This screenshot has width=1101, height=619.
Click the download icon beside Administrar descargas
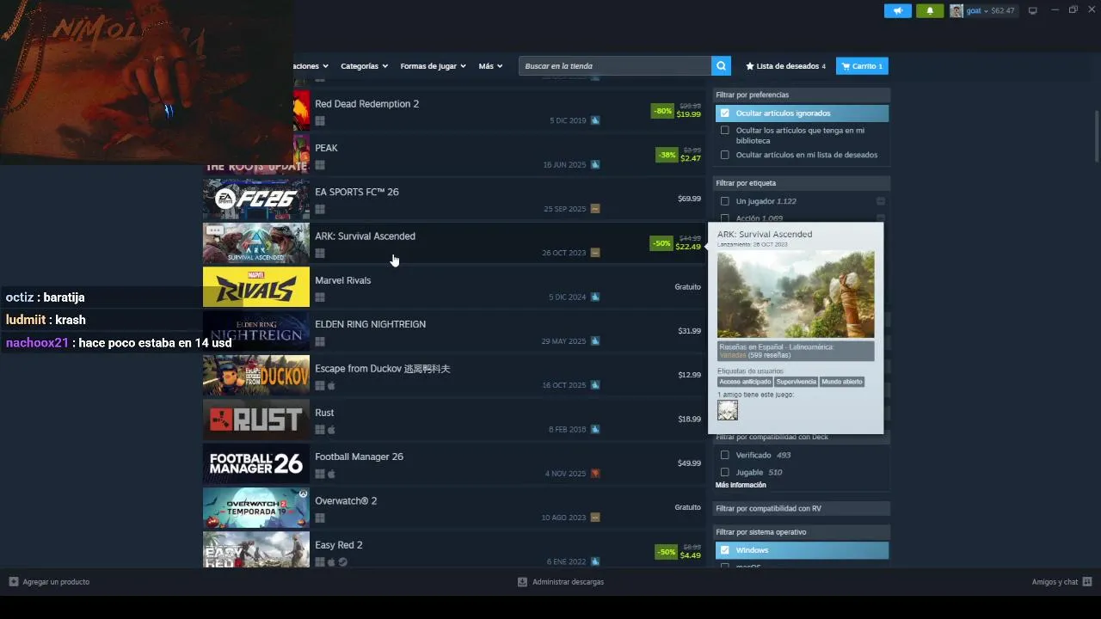(x=522, y=582)
